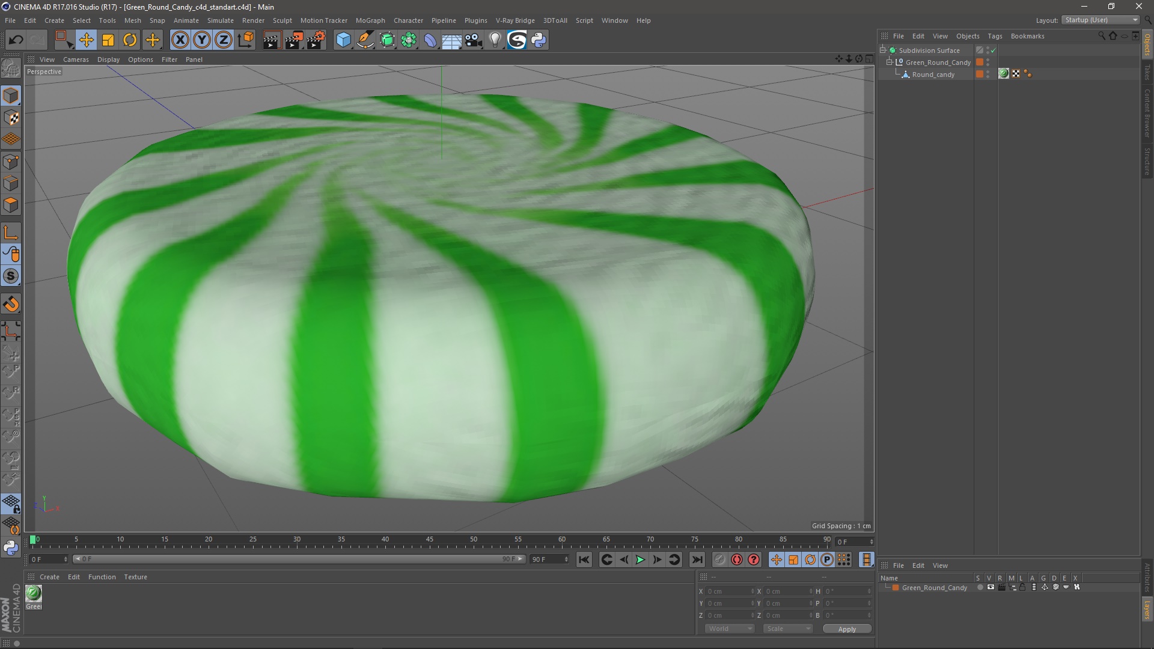Enable Round_candy object visibility
Image resolution: width=1154 pixels, height=649 pixels.
tap(989, 72)
